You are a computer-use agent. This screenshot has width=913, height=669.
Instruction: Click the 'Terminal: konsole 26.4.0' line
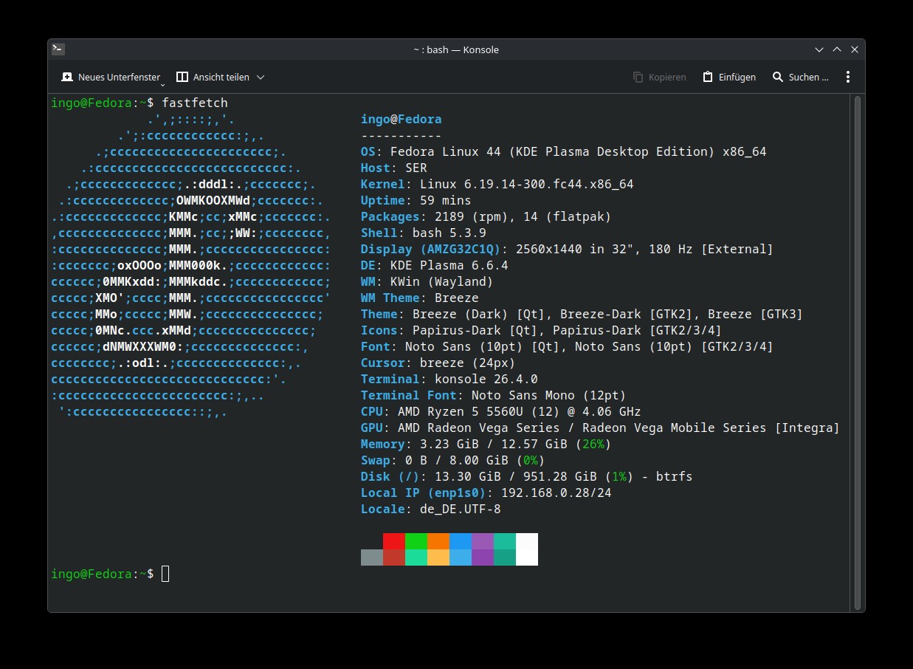pos(449,379)
